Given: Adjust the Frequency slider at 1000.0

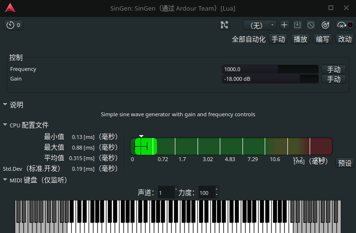Looking at the screenshot, I should coord(270,69).
